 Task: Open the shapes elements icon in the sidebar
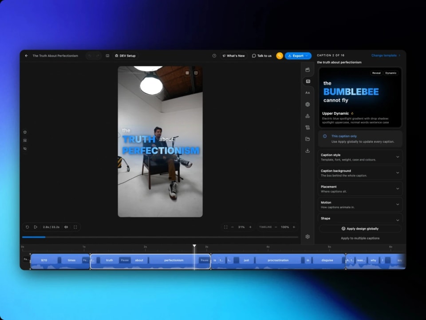point(308,116)
